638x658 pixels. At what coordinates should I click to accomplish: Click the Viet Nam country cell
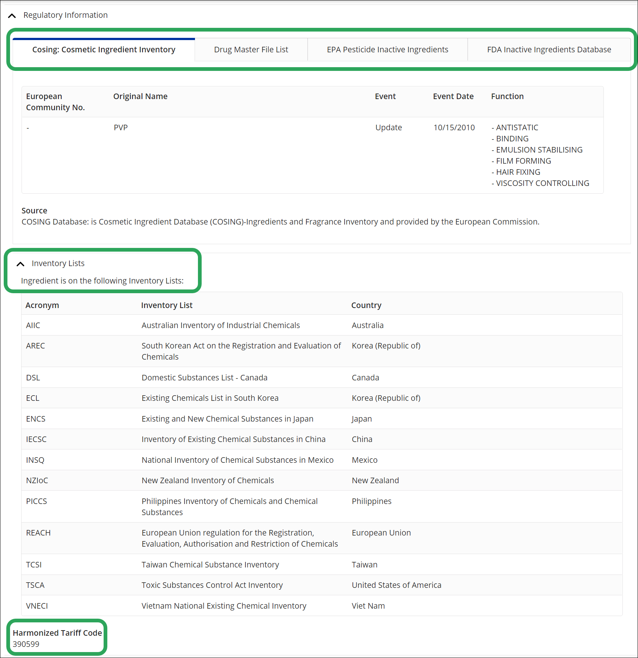368,606
